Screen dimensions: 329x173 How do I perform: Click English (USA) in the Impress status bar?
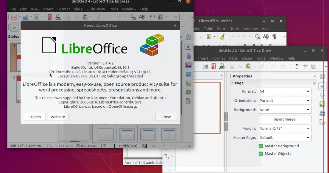(x=128, y=146)
